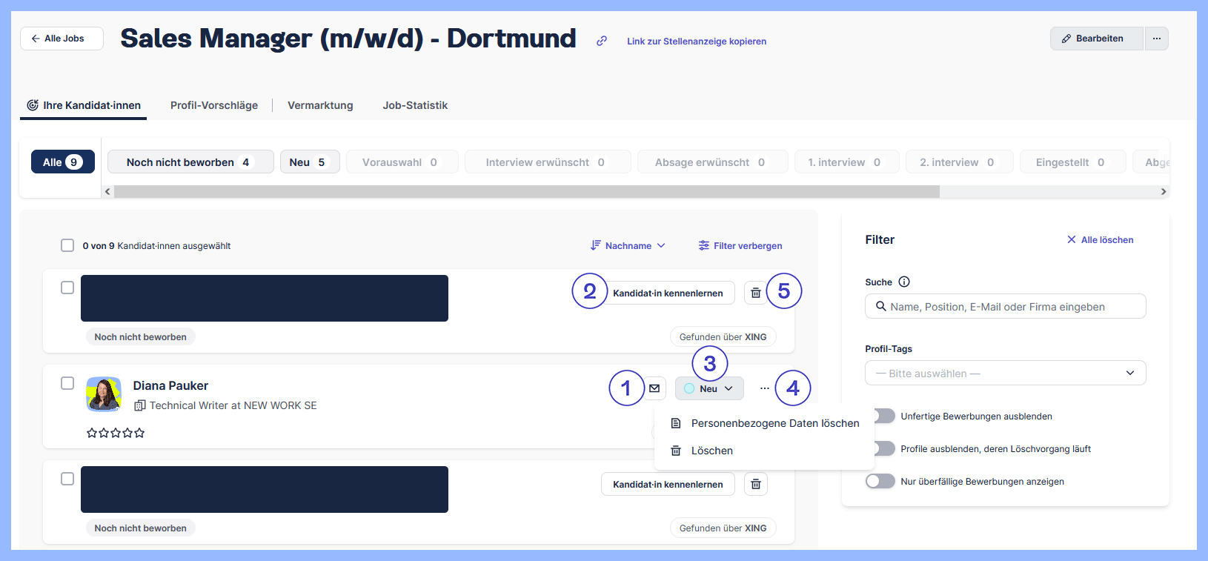Click the info icon next to Suche
Image resolution: width=1208 pixels, height=561 pixels.
pyautogui.click(x=904, y=282)
